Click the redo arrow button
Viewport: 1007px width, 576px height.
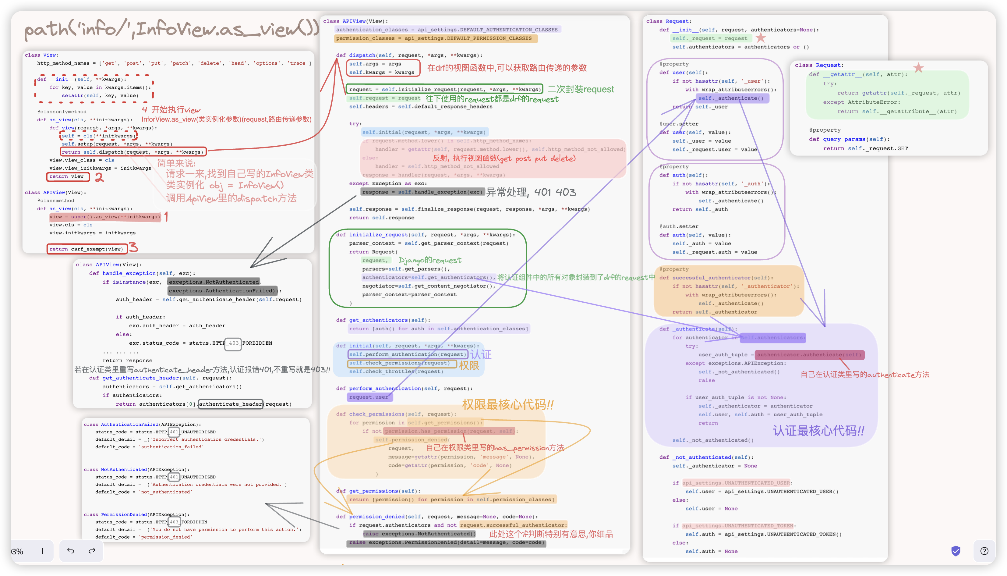coord(92,551)
